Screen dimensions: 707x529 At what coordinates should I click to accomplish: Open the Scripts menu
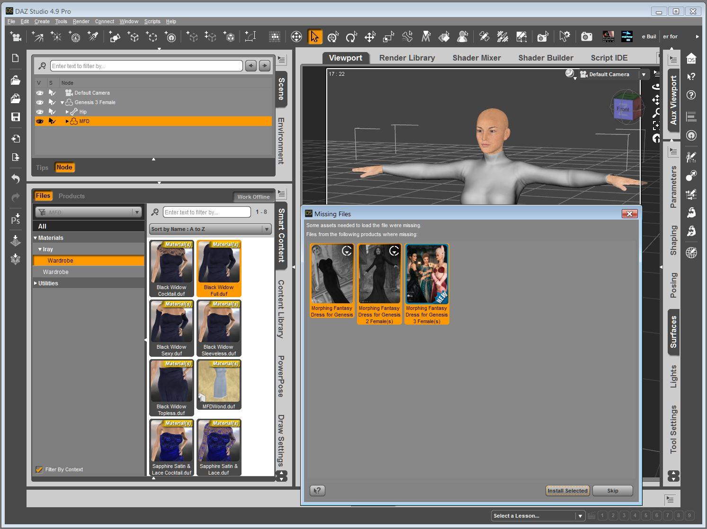coord(152,21)
